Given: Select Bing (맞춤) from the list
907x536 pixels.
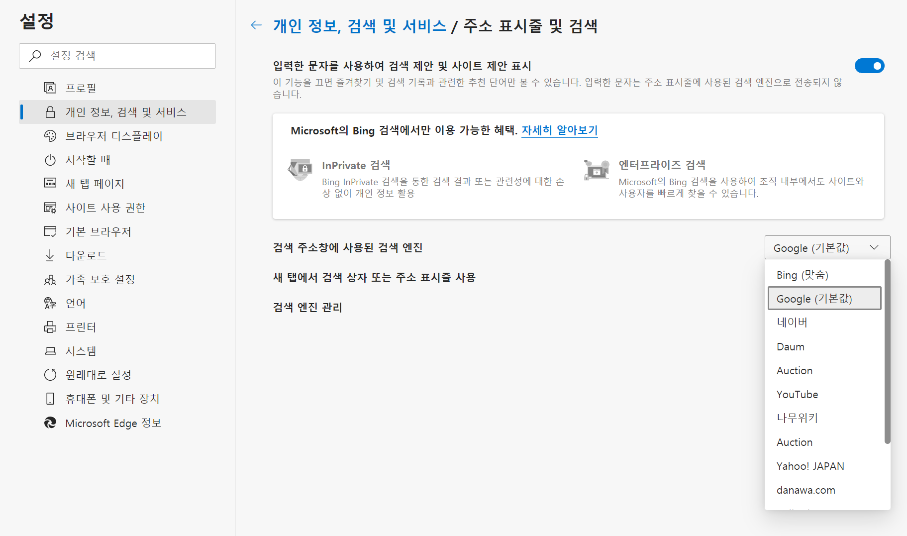Looking at the screenshot, I should [x=824, y=275].
